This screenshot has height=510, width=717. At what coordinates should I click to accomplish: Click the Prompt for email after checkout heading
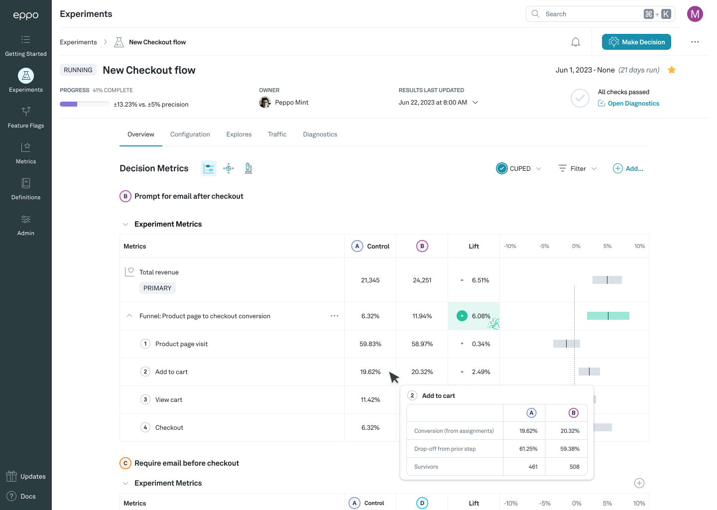tap(189, 196)
